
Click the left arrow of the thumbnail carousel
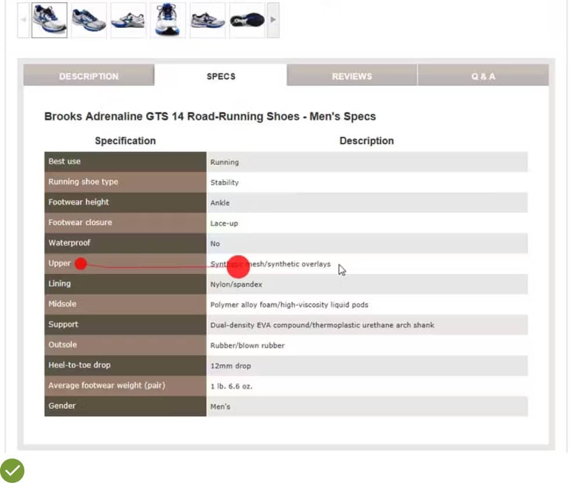pos(23,20)
